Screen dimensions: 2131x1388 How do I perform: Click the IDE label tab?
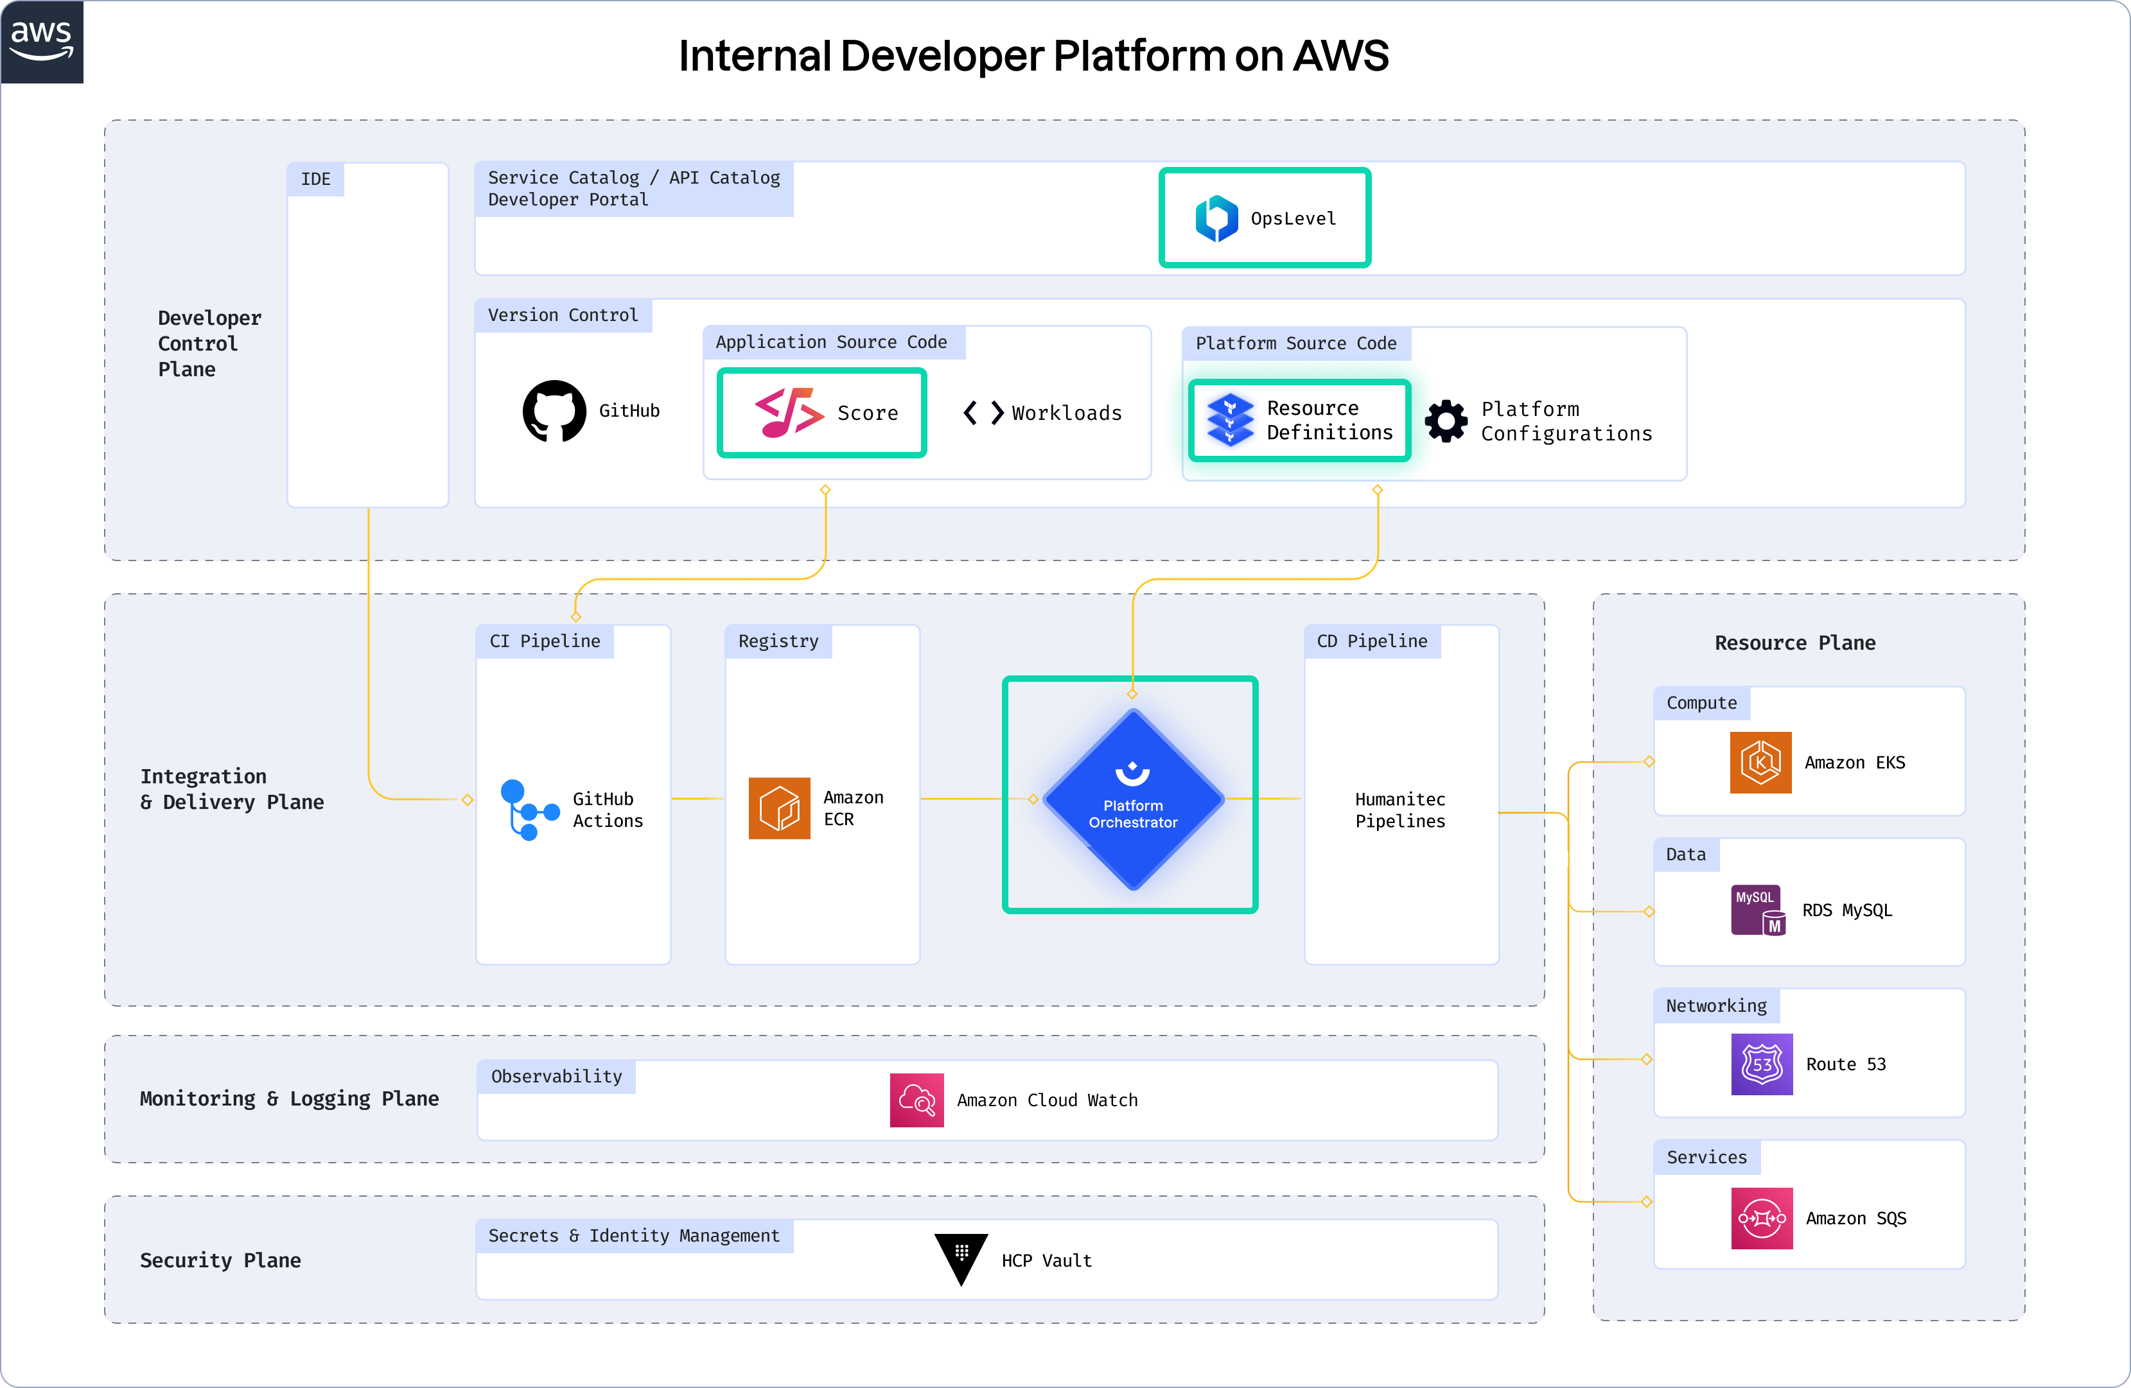pos(315,179)
